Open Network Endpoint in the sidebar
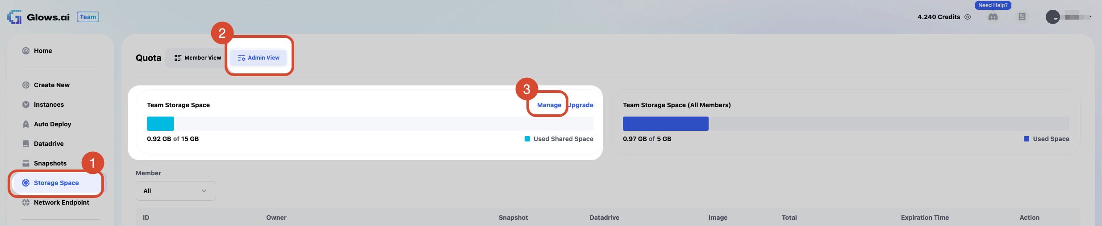The width and height of the screenshot is (1102, 226). point(62,202)
